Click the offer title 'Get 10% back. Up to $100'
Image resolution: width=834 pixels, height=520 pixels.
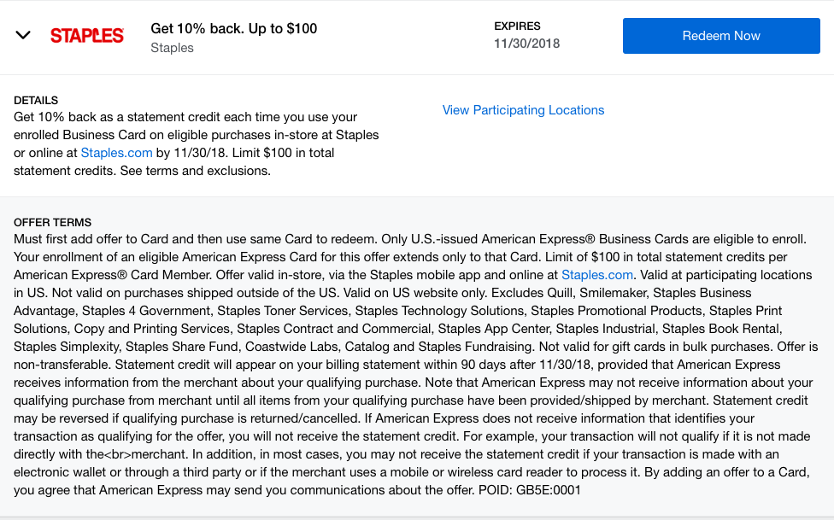point(233,28)
